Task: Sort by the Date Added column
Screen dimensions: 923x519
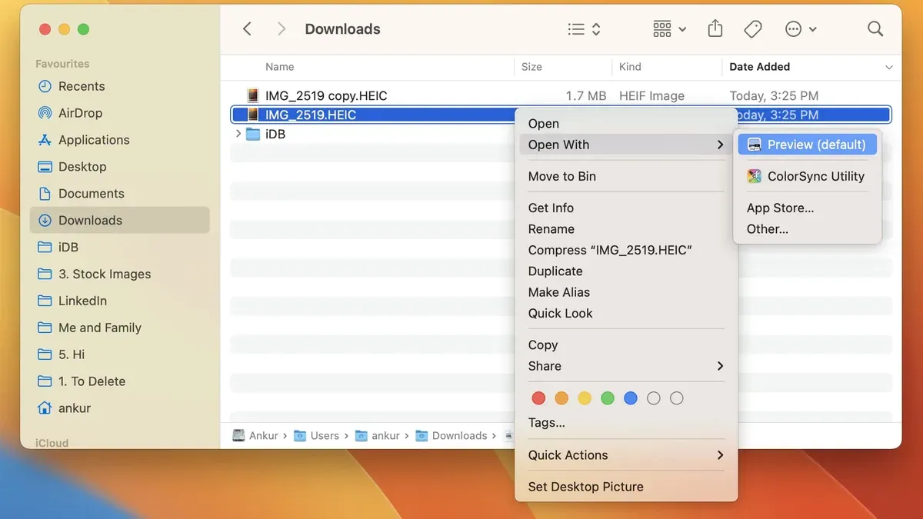Action: tap(759, 67)
